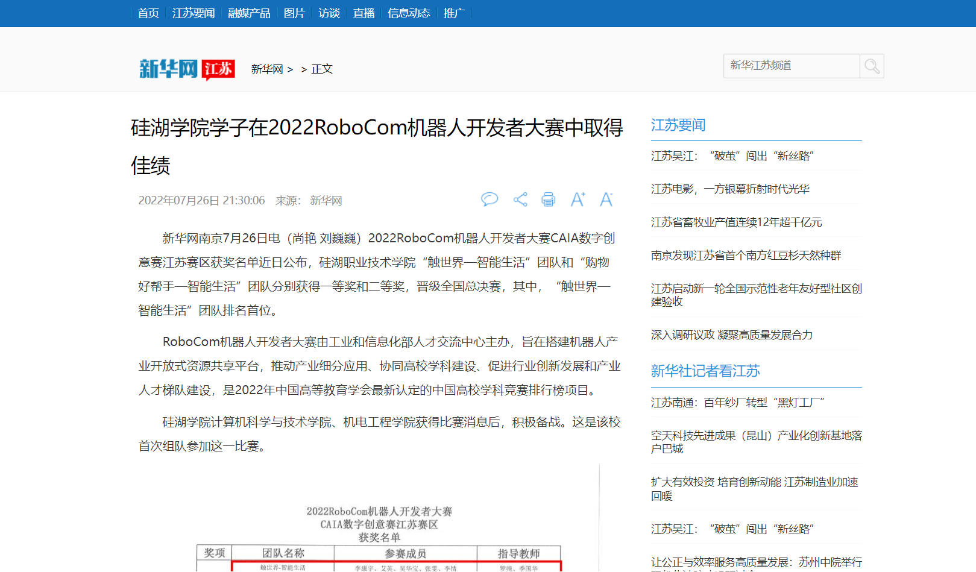Image resolution: width=976 pixels, height=572 pixels.
Task: Click the article headline 硅湖学院学子
Action: click(377, 146)
